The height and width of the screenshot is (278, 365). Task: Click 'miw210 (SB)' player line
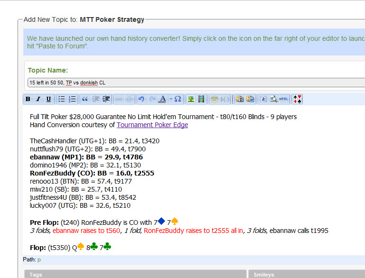[x=75, y=189]
